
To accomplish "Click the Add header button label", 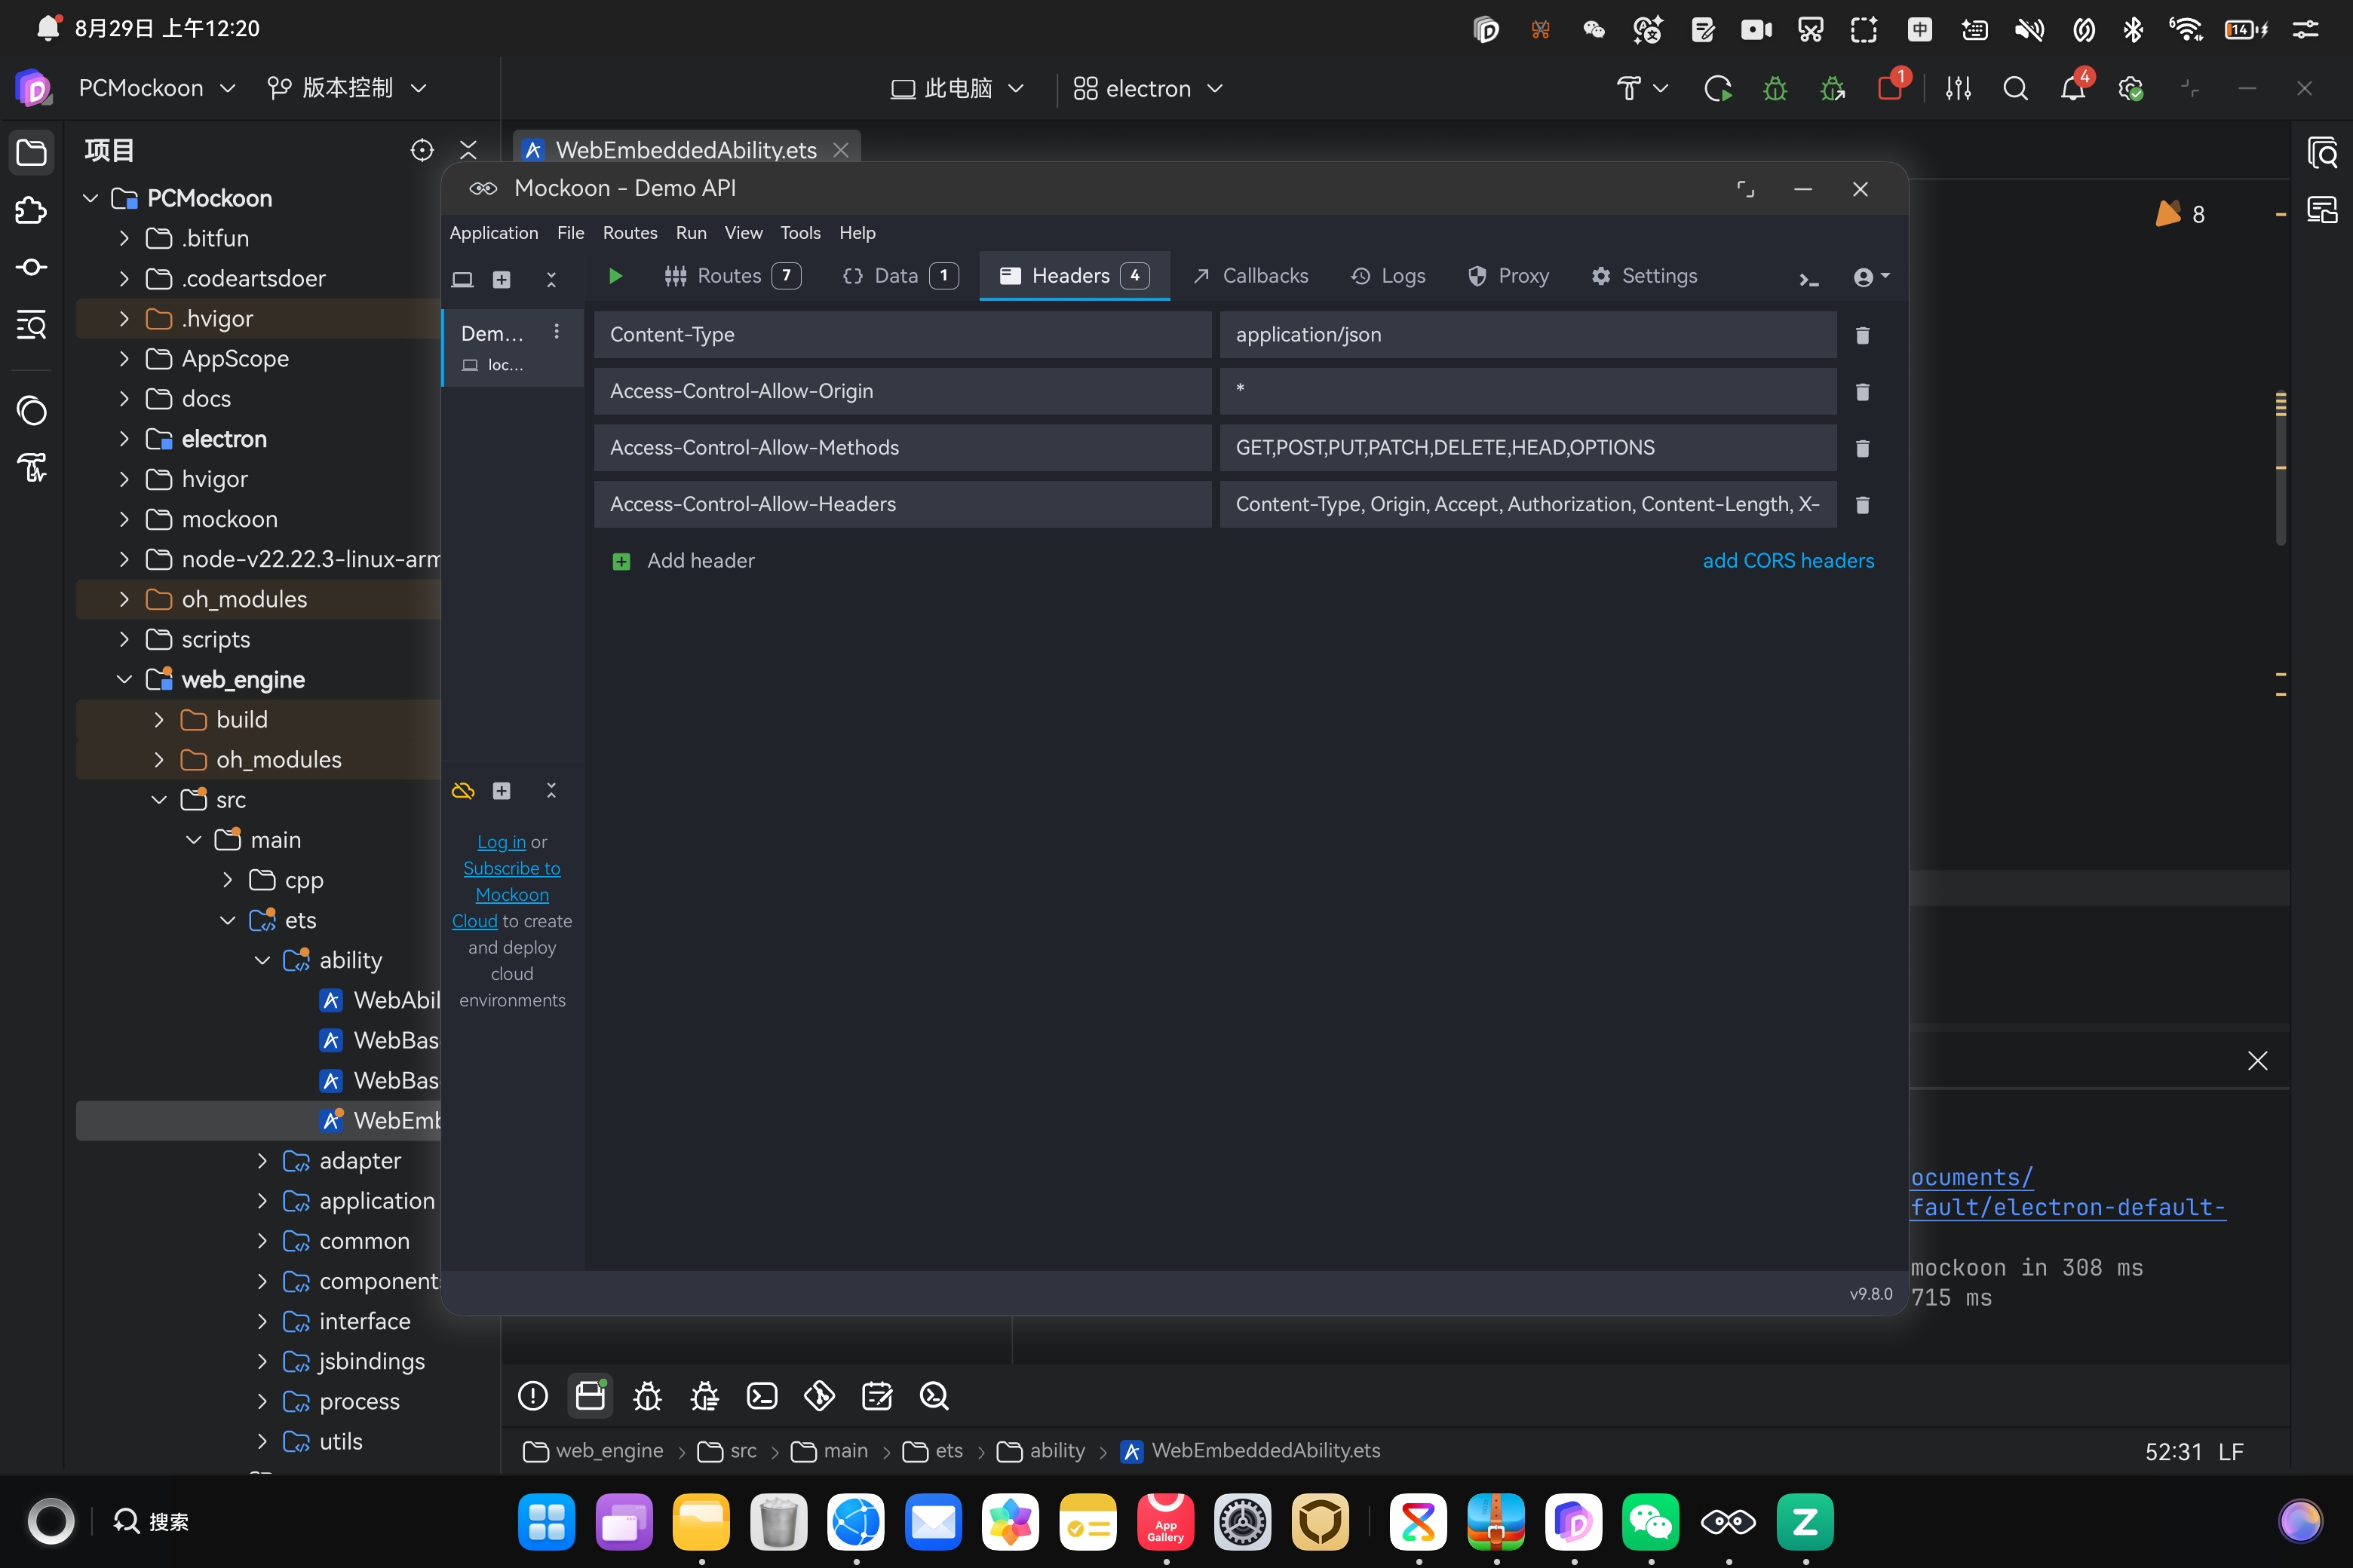I will [701, 561].
